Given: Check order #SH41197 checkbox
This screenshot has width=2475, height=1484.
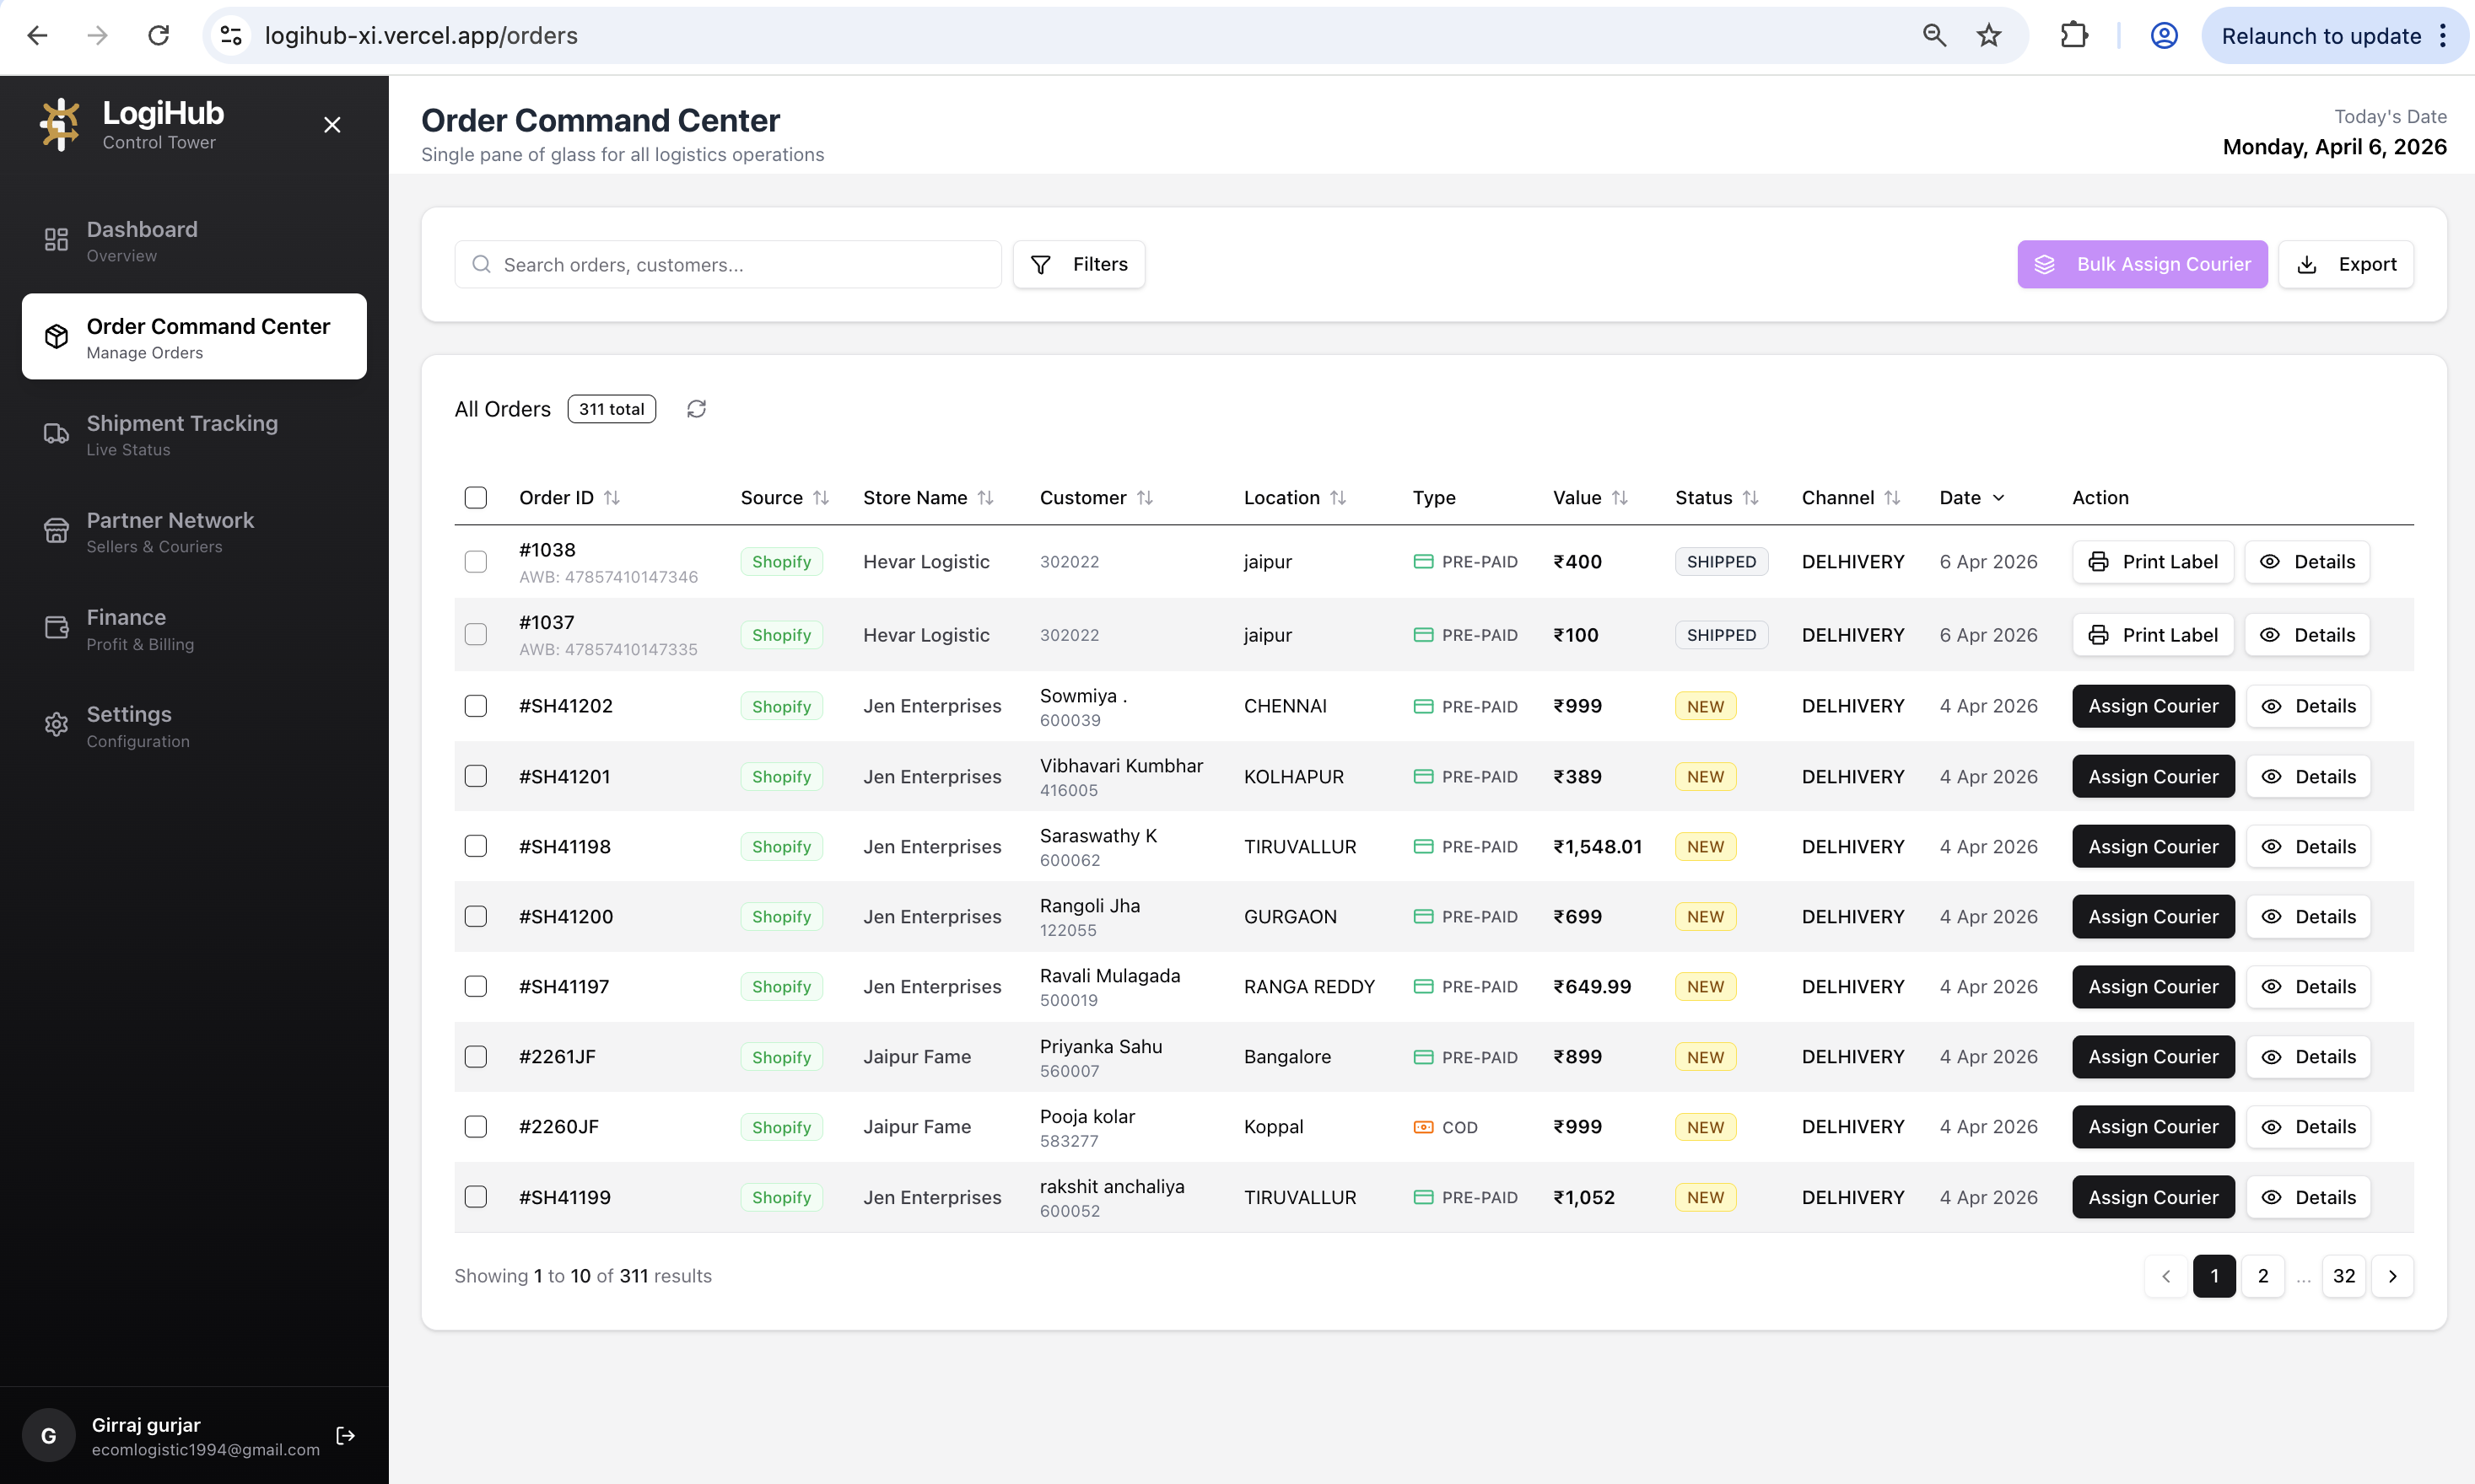Looking at the screenshot, I should (x=475, y=986).
